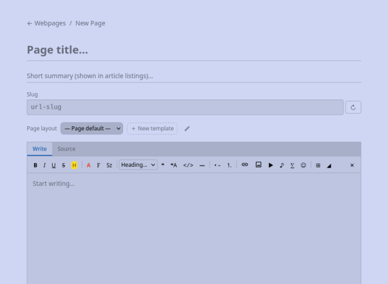Image resolution: width=388 pixels, height=284 pixels.
Task: Click into the Page title field
Action: [194, 50]
